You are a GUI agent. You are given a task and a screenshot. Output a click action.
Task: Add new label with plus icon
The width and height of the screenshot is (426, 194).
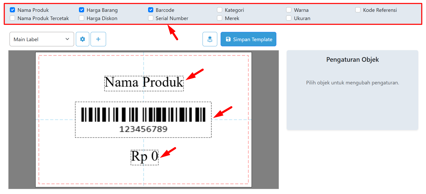point(98,39)
